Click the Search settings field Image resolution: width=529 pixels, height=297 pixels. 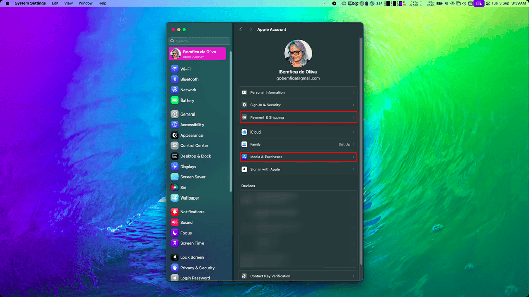tap(200, 41)
